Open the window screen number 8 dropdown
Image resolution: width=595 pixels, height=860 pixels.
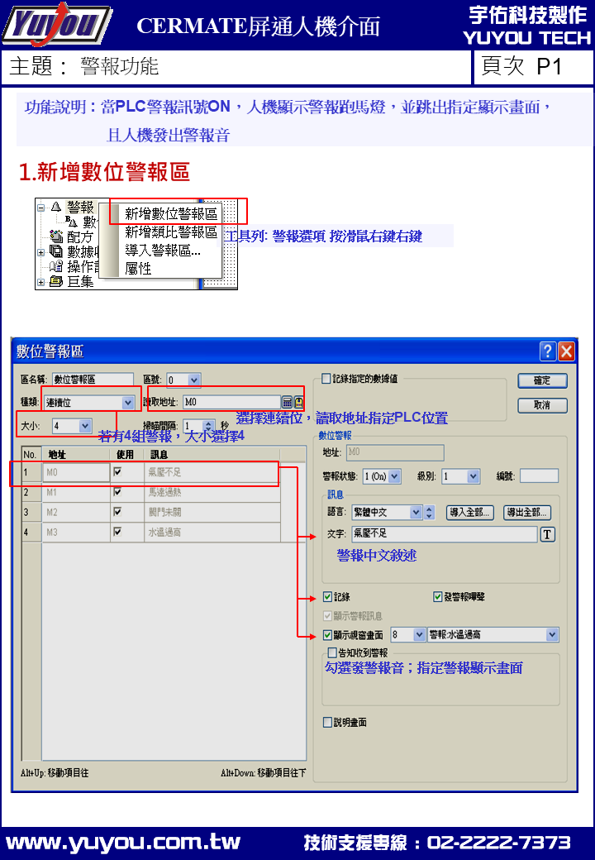point(419,634)
